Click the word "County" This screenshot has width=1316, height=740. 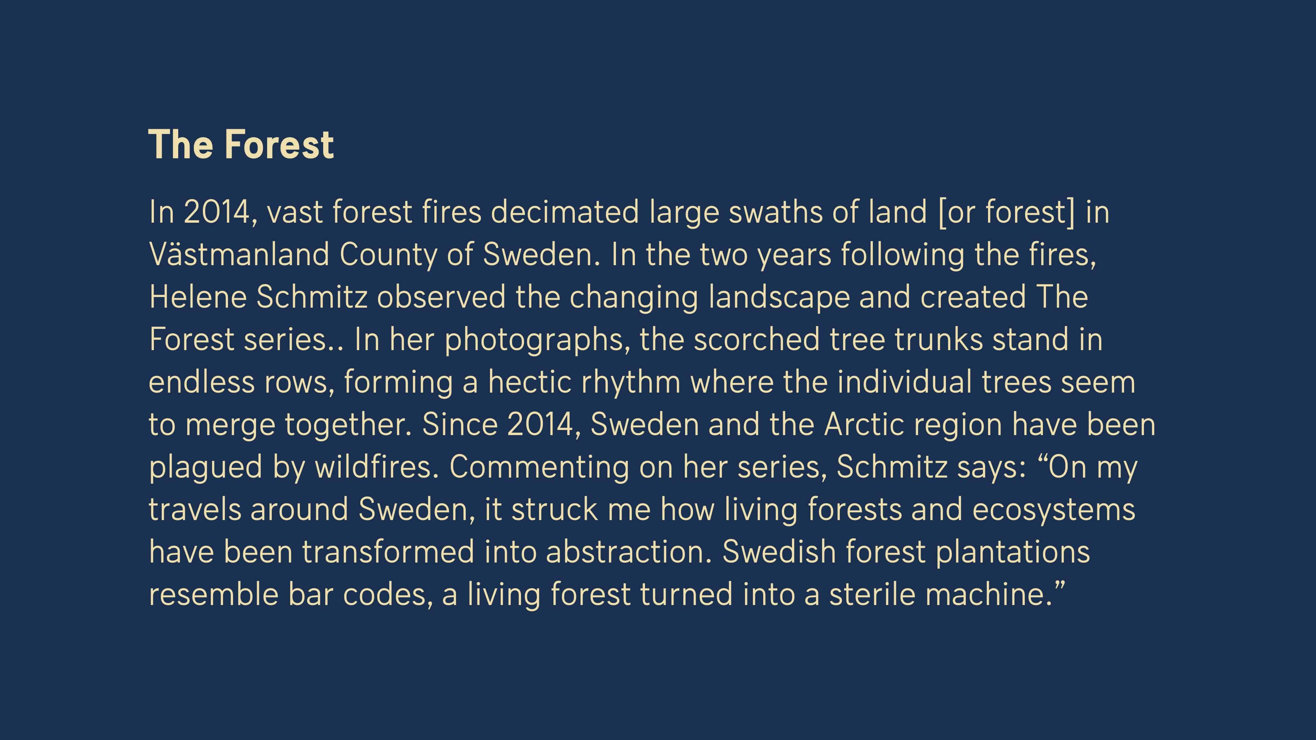(388, 254)
